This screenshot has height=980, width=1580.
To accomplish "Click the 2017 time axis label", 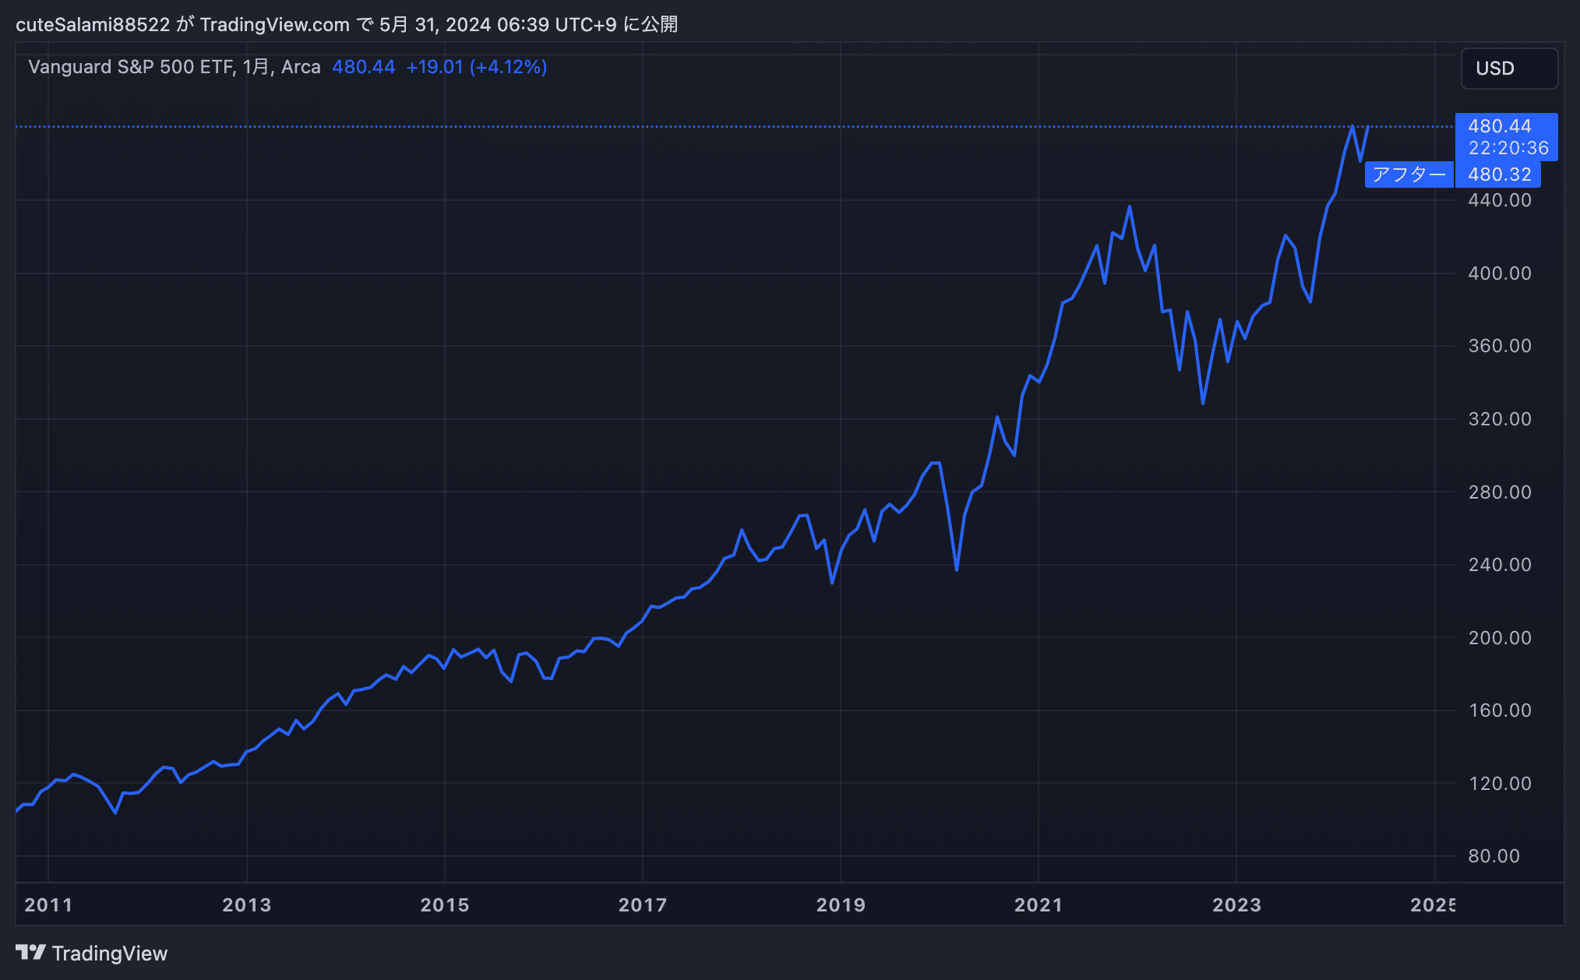I will click(x=642, y=905).
